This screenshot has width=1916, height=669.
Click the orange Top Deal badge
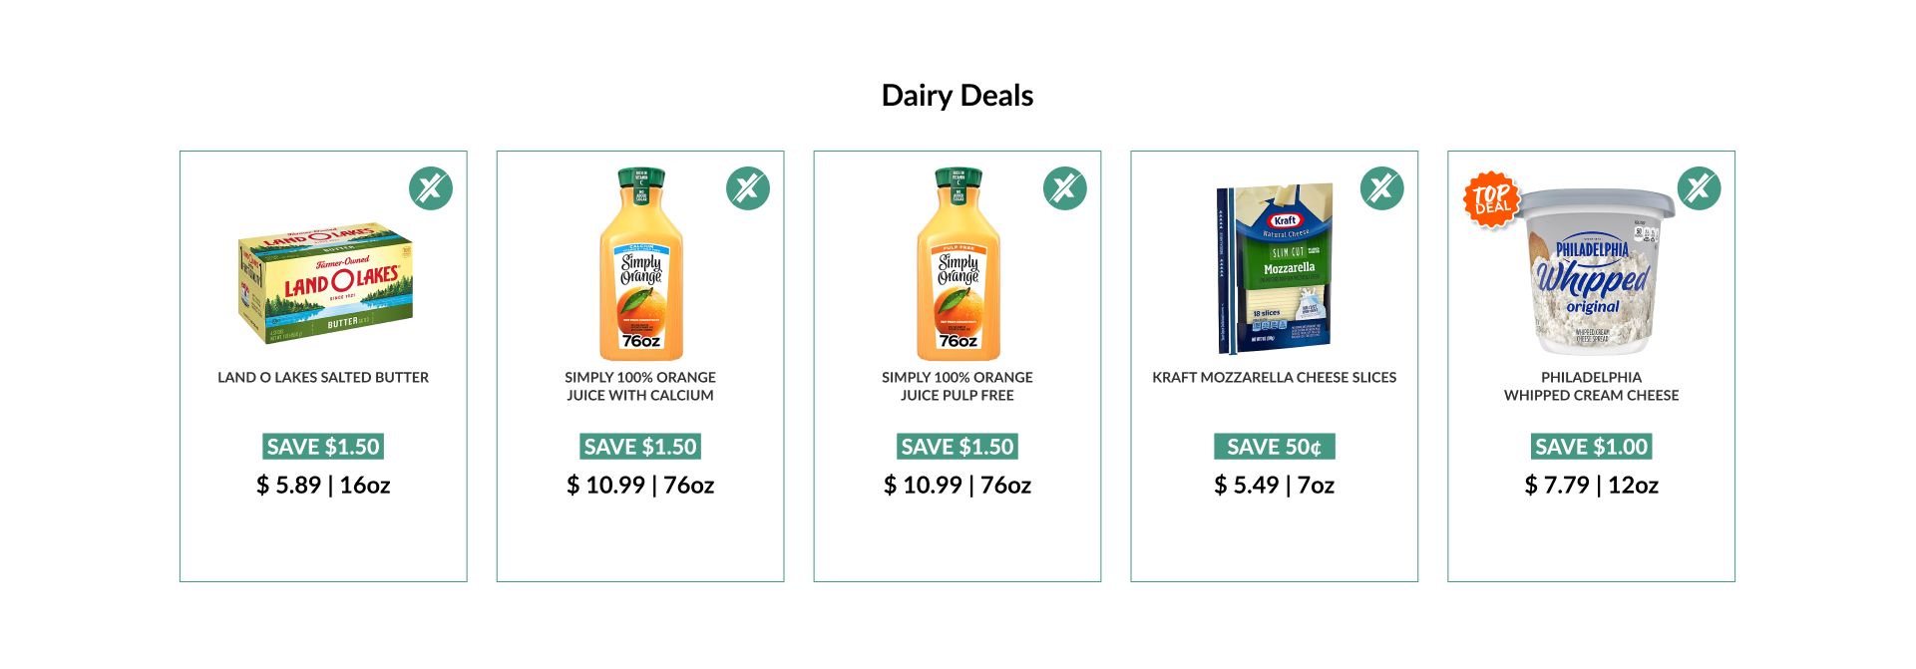click(x=1491, y=199)
